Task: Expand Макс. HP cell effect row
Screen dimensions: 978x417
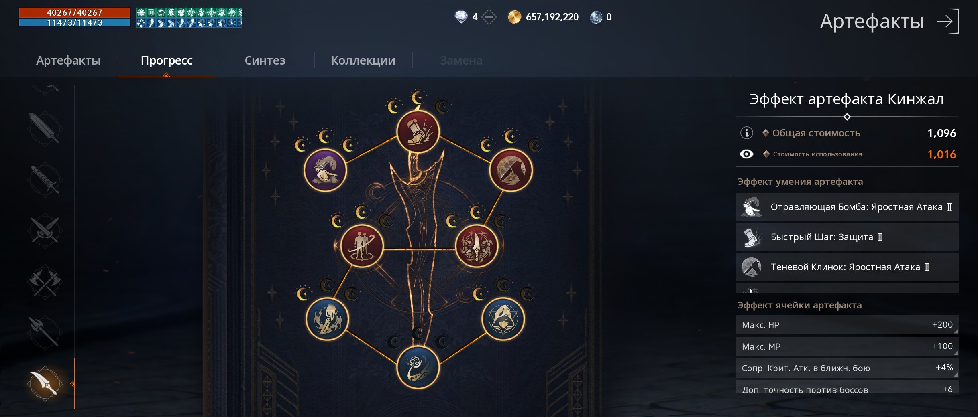Action: (x=847, y=325)
